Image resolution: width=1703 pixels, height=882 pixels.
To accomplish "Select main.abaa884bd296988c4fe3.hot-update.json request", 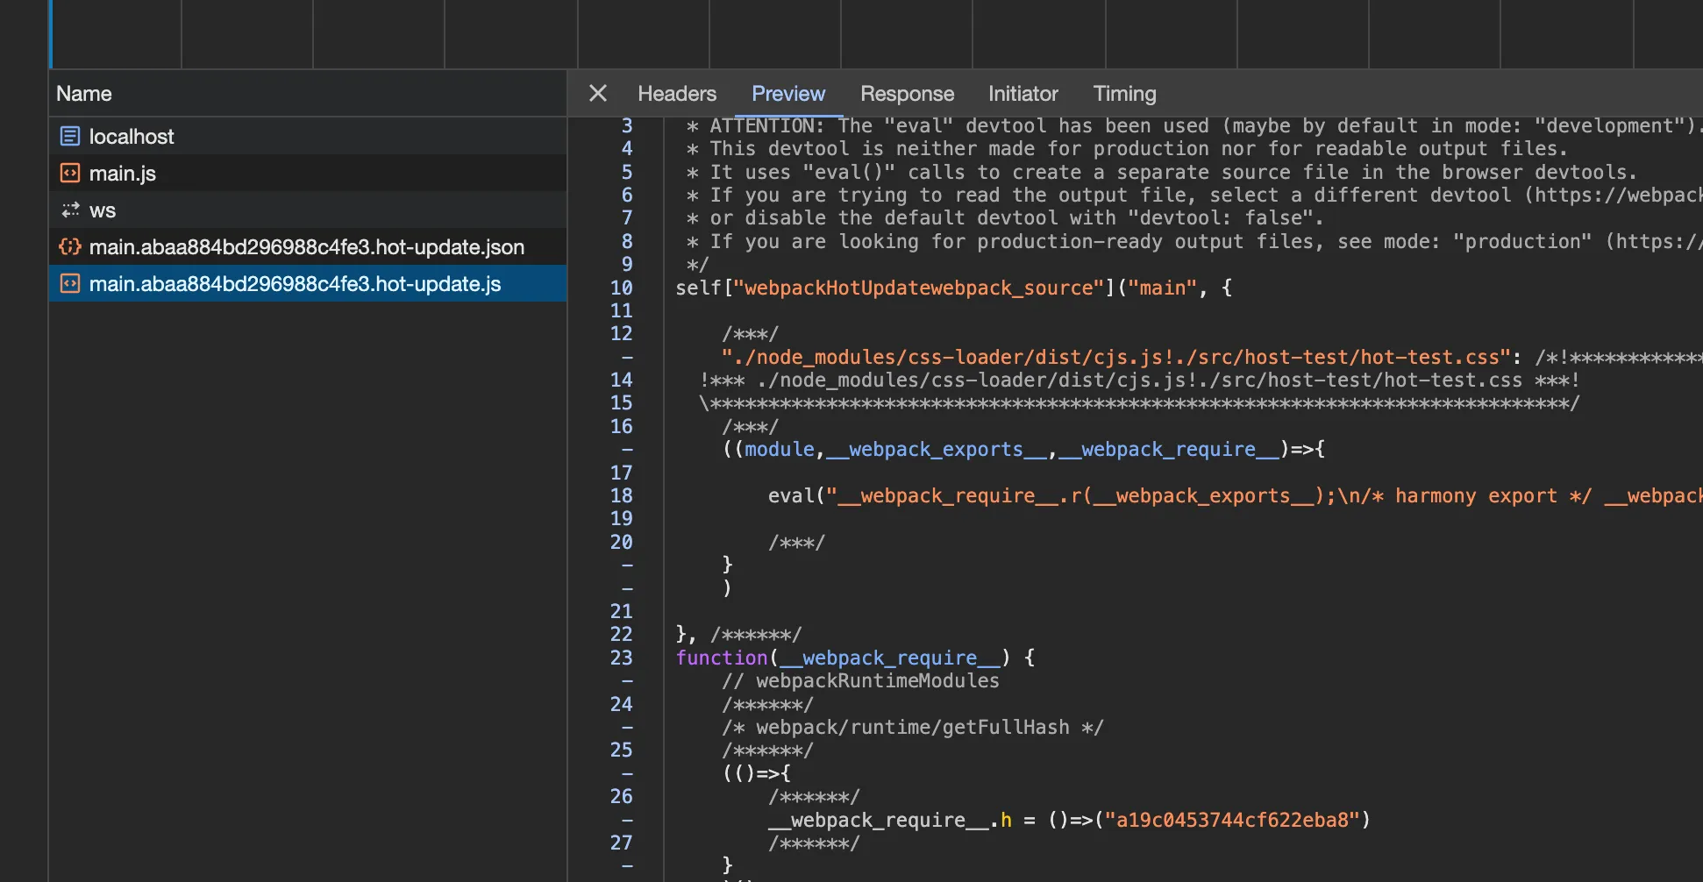I will [308, 246].
